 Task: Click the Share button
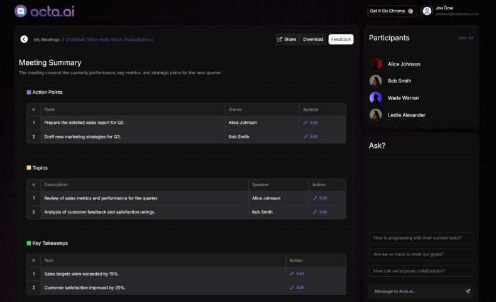coord(287,39)
